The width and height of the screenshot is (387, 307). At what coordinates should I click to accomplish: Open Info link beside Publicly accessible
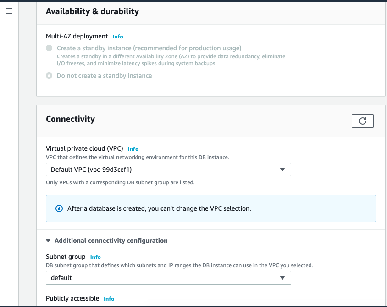(109, 299)
